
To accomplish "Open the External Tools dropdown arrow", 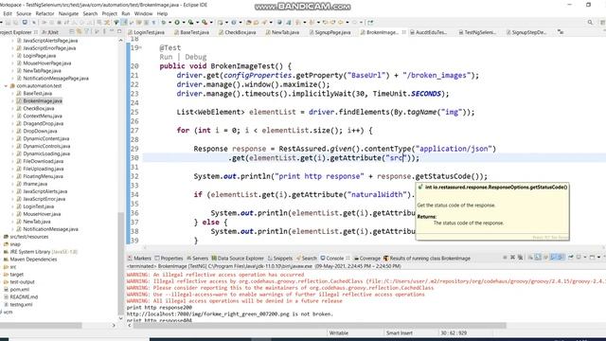I will (x=210, y=23).
